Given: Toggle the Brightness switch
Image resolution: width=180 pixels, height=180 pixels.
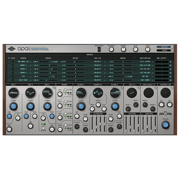Looking at the screenshot, I should 99,49.
